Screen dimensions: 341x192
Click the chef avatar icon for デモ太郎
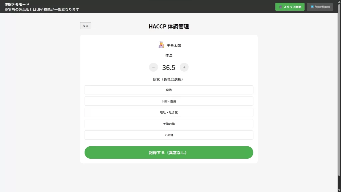tap(161, 45)
